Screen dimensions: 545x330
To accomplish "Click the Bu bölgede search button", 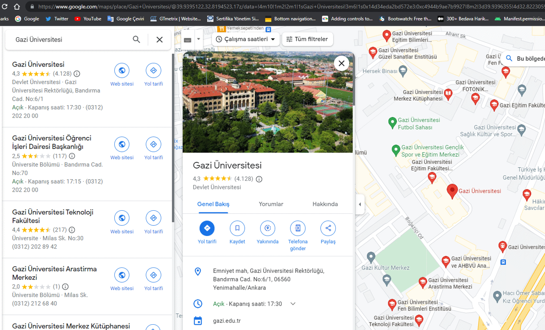I will coord(524,59).
